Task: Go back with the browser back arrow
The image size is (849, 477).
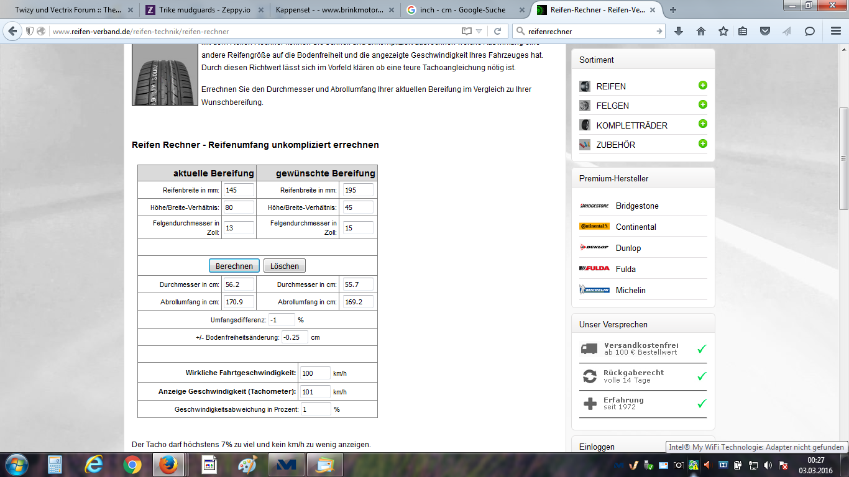Action: pyautogui.click(x=12, y=31)
